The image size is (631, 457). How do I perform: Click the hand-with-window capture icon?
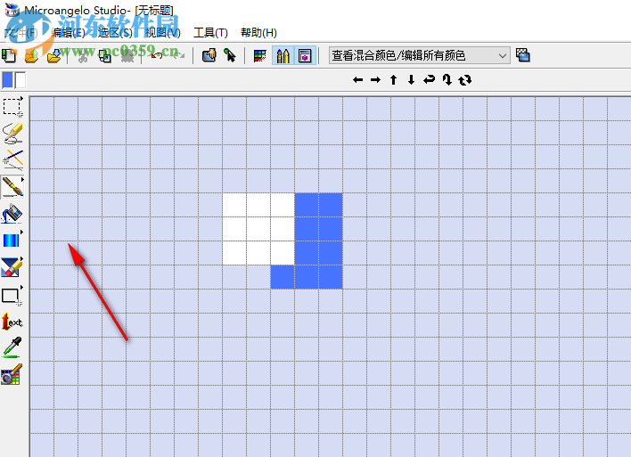tap(209, 55)
